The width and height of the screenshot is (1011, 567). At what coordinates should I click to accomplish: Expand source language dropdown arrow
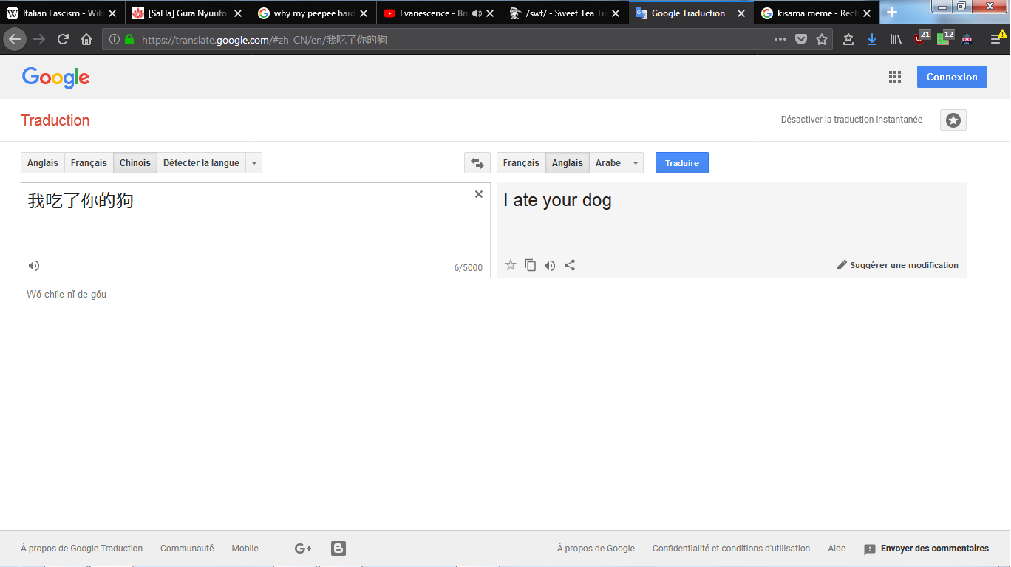[254, 163]
